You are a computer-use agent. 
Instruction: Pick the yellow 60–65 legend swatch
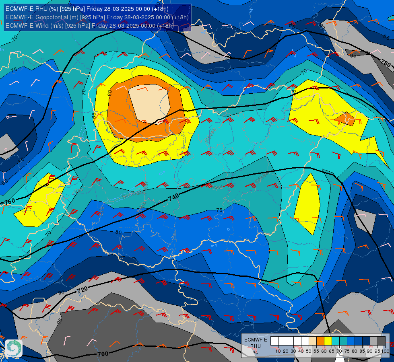[328, 341]
